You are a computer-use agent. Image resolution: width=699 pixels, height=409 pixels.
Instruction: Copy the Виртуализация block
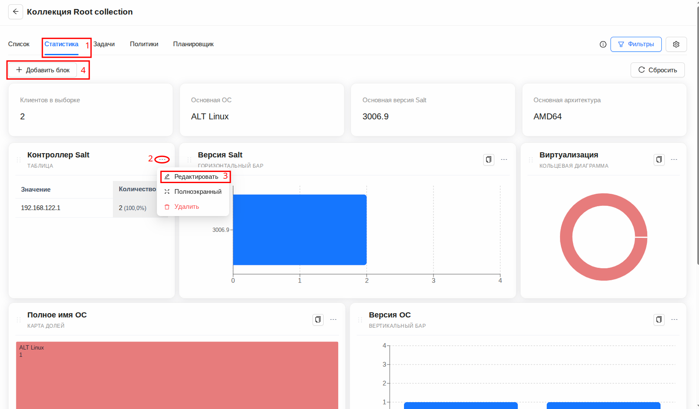[659, 160]
